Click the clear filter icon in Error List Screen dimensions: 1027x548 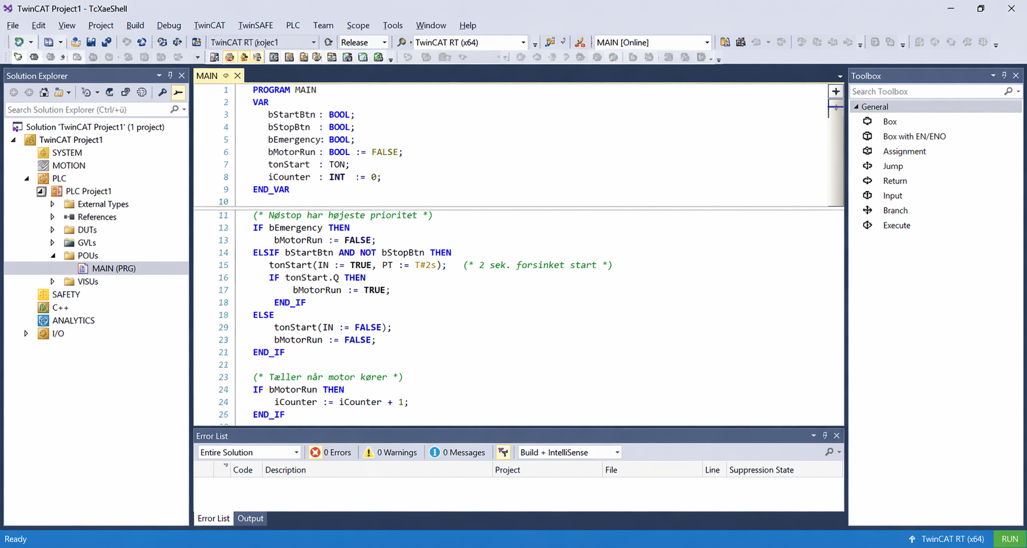click(503, 452)
